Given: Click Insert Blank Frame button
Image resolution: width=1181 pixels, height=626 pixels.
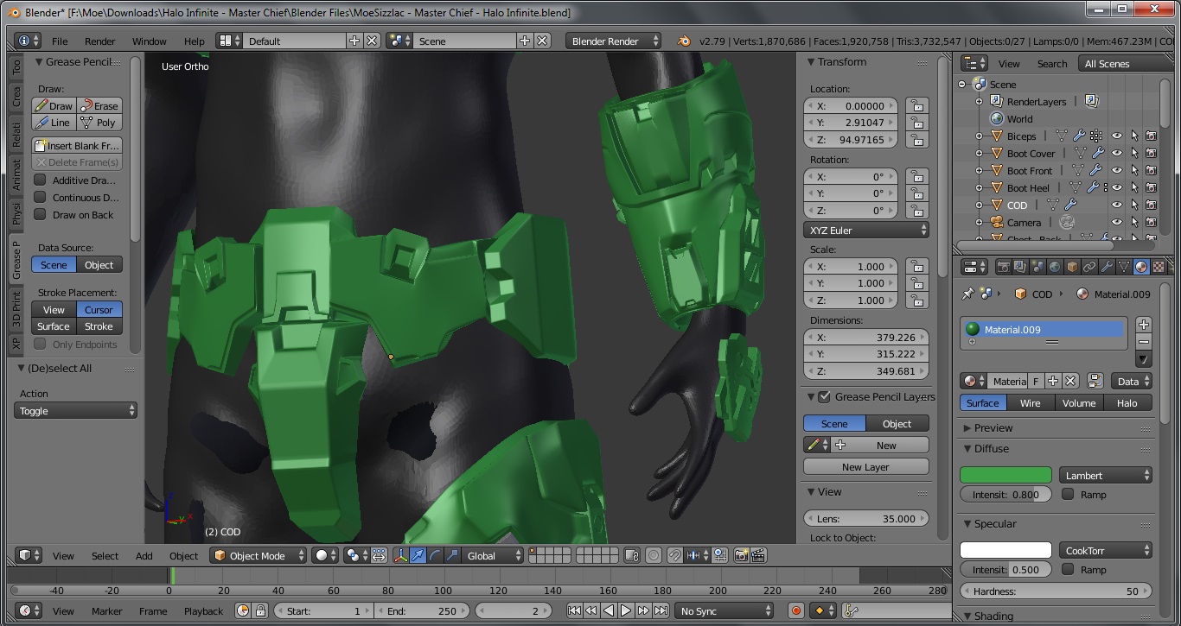Looking at the screenshot, I should click(x=76, y=146).
